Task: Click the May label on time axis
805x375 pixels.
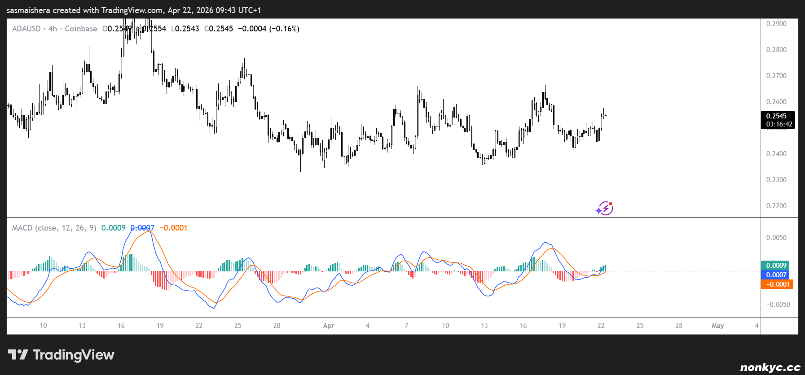Action: click(x=717, y=326)
